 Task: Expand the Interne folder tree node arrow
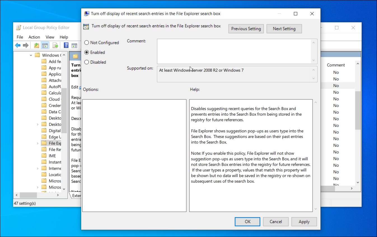pos(38,168)
